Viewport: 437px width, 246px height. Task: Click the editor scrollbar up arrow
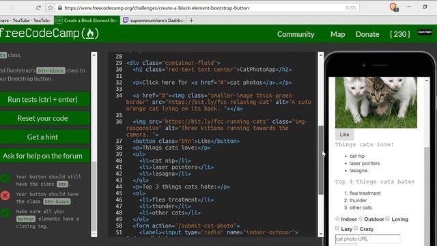click(321, 55)
